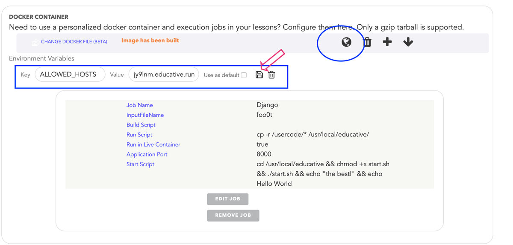This screenshot has height=245, width=513.
Task: Delete the ALLOWED_HOSTS environment variable
Action: coord(271,75)
